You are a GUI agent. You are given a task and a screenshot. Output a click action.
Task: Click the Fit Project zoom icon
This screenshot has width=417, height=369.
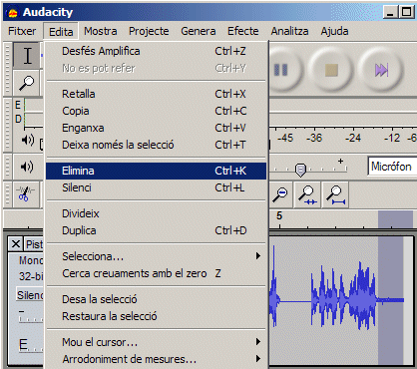point(335,195)
